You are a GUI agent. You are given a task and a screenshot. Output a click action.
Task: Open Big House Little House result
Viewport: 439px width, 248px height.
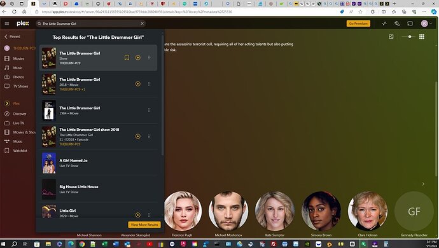pos(98,189)
